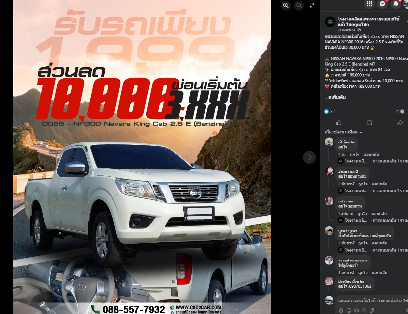Share the post with arrow icon

point(400,123)
